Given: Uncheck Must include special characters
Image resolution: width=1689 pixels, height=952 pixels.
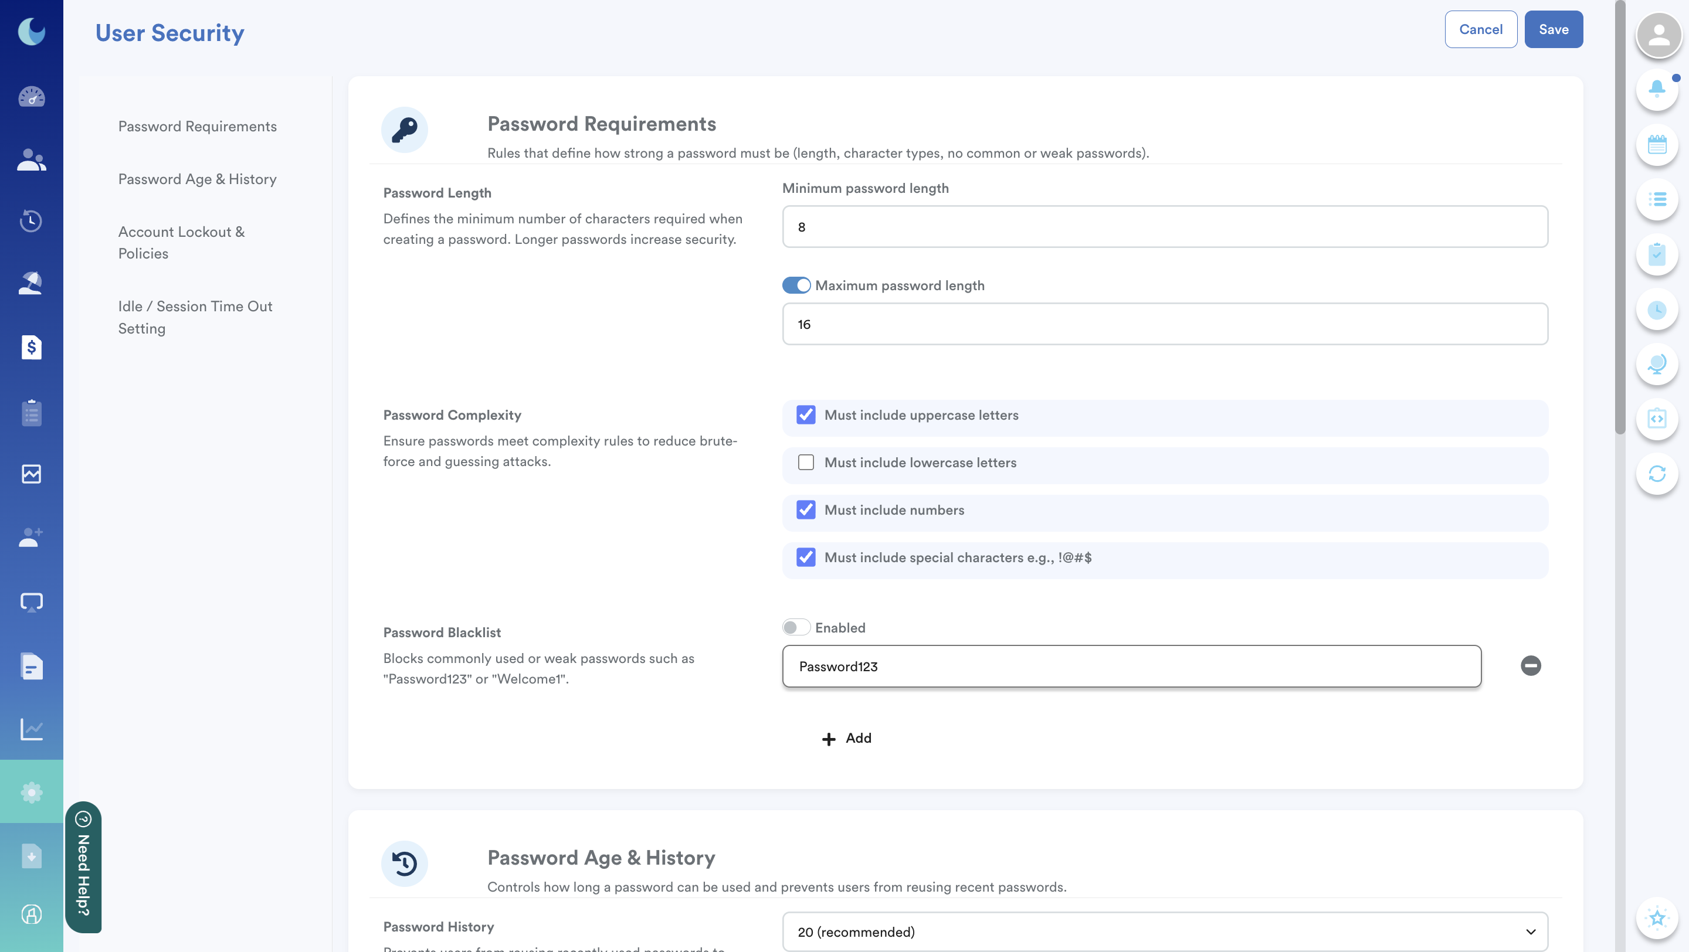Looking at the screenshot, I should click(806, 557).
